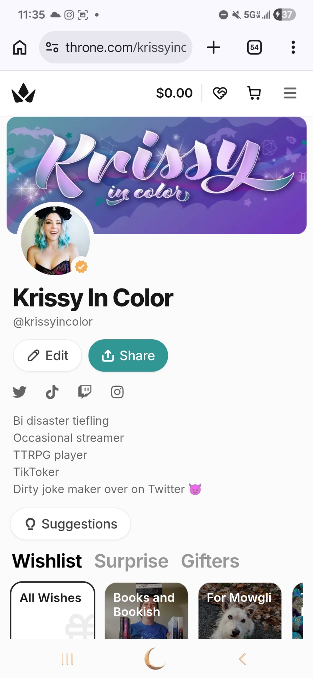The width and height of the screenshot is (313, 678).
Task: Open the shopping cart icon
Action: click(x=254, y=93)
